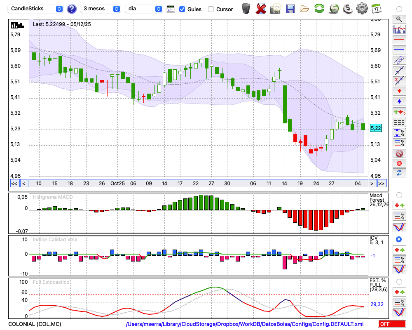The image size is (412, 330).
Task: Click the 29,32 stochastic value
Action: [x=377, y=304]
